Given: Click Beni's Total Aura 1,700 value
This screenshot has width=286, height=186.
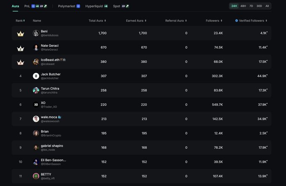Looking at the screenshot, I should point(103,33).
